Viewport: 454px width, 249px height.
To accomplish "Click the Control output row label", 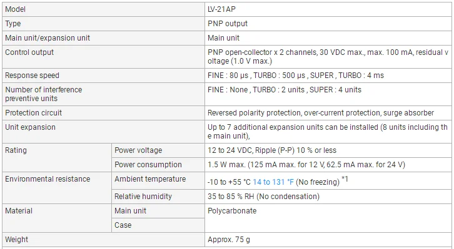I will (29, 52).
